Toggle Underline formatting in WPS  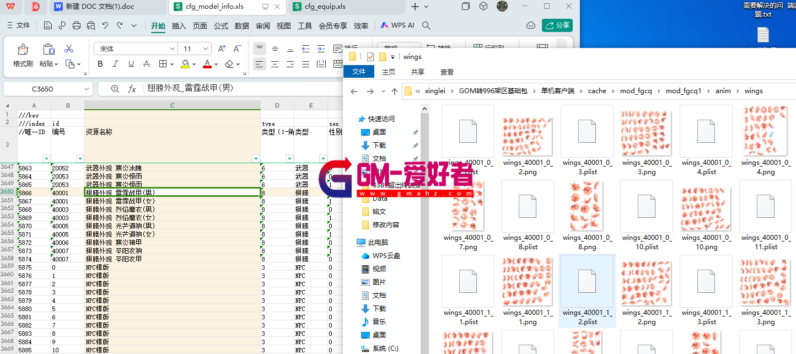coord(131,64)
